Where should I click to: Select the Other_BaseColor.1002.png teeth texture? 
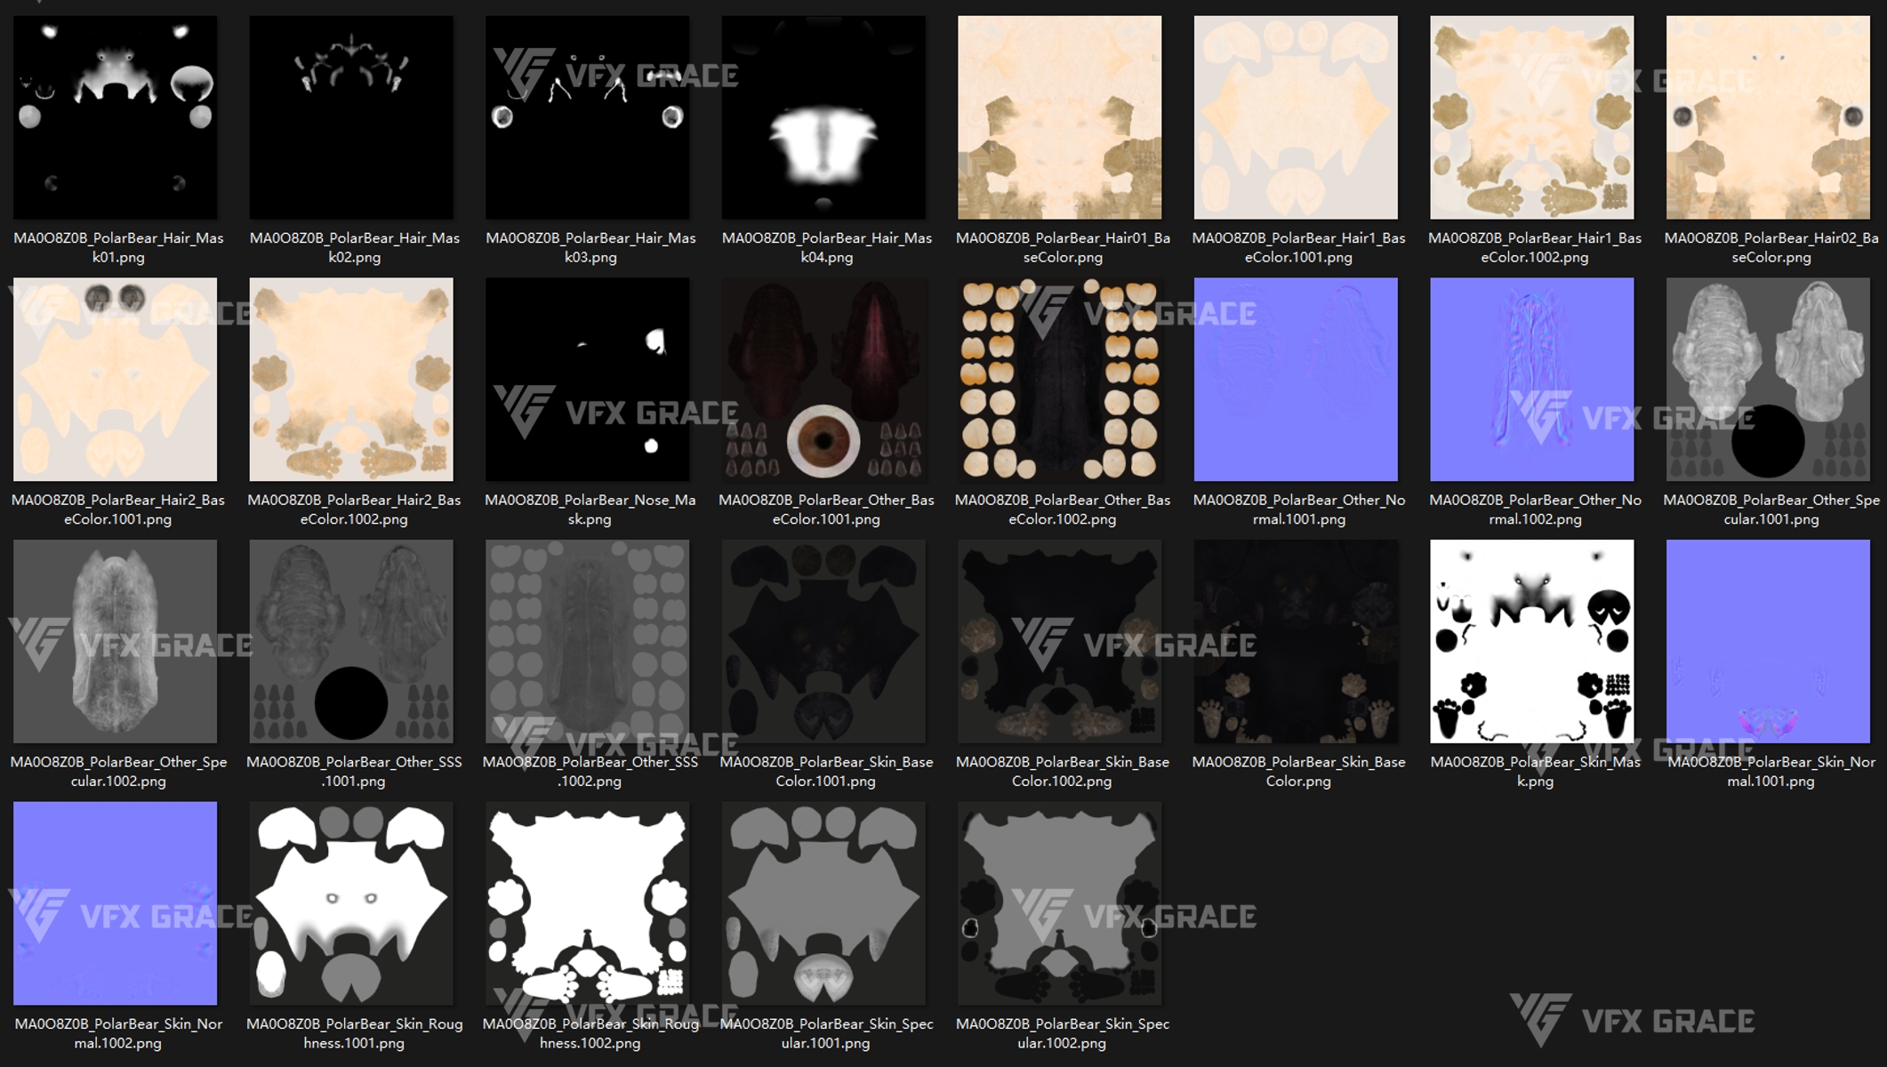(1059, 380)
